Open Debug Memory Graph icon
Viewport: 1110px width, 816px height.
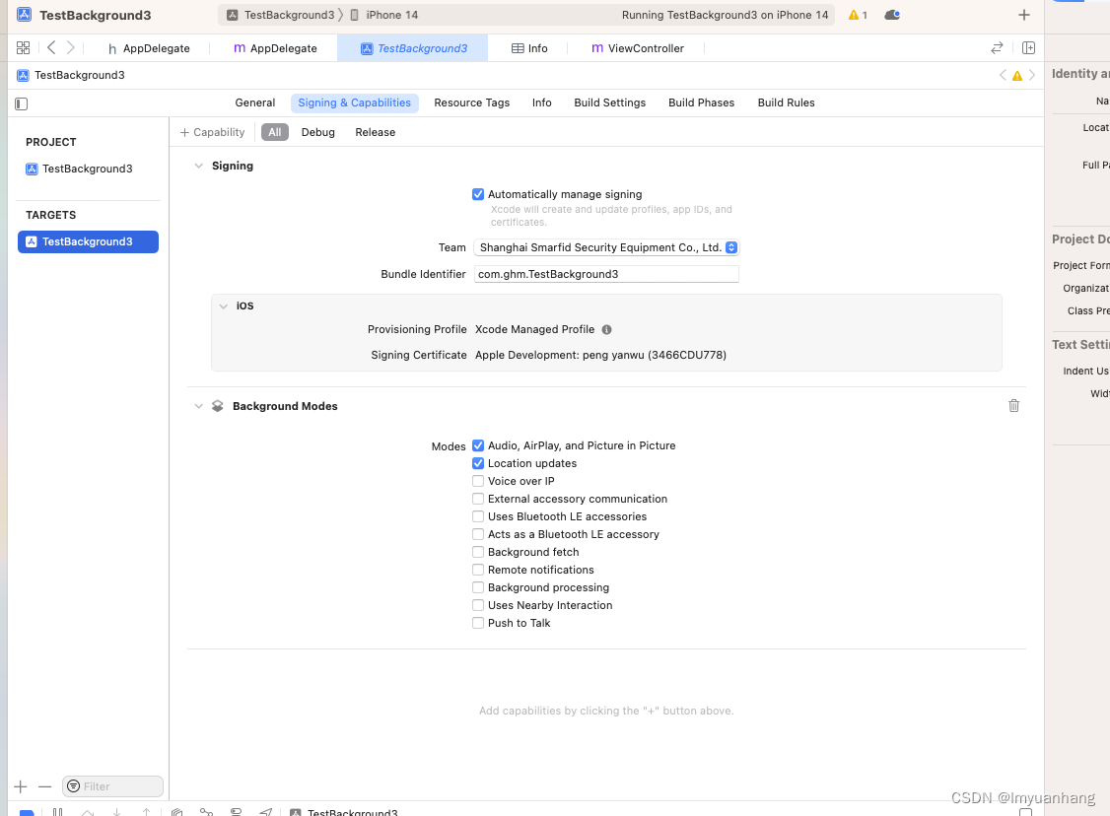click(207, 812)
